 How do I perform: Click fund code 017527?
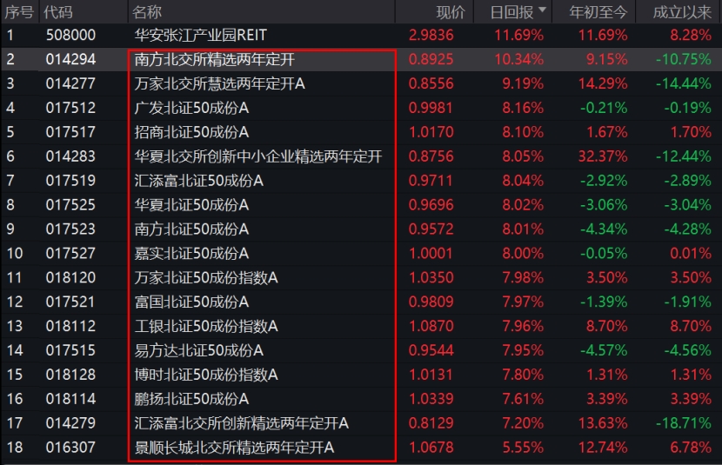(x=71, y=254)
